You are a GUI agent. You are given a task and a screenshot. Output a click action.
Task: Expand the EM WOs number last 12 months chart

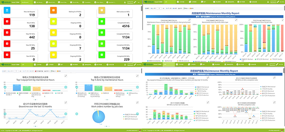click(208, 102)
